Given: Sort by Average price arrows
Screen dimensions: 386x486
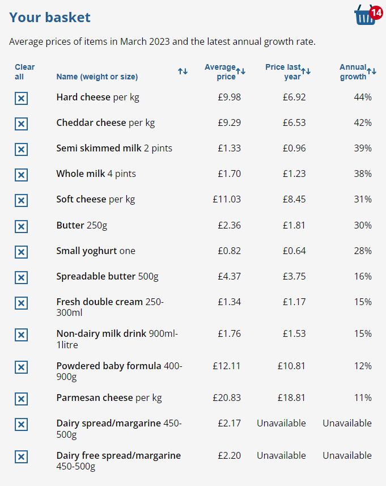Looking at the screenshot, I should pyautogui.click(x=241, y=71).
